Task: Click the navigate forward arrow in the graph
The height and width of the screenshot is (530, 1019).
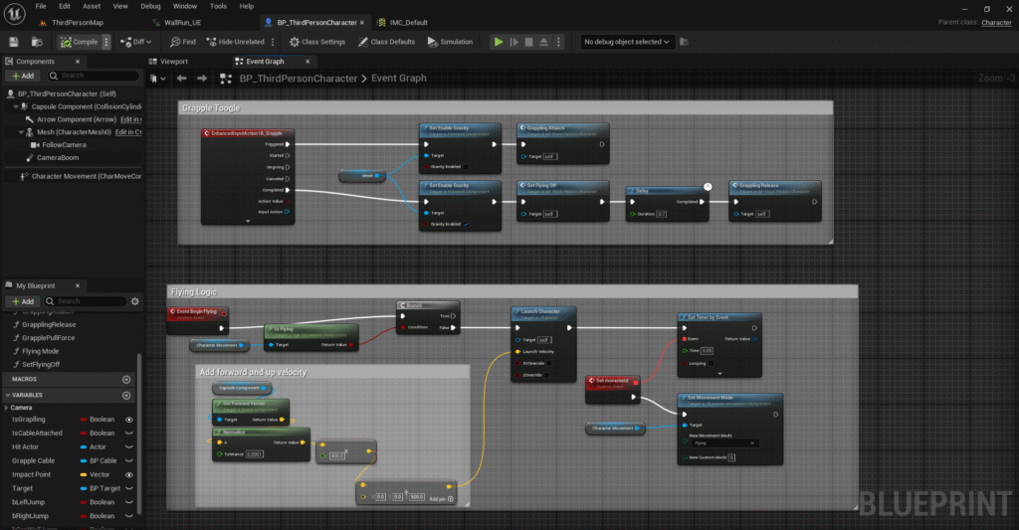Action: click(x=202, y=79)
